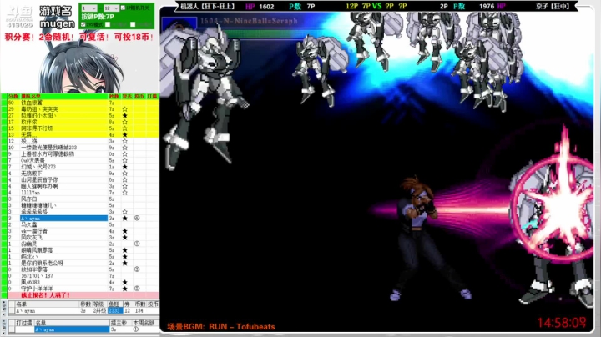Click the hollow star in the 山河星辰皆予你 row
The image size is (601, 337).
click(x=124, y=179)
